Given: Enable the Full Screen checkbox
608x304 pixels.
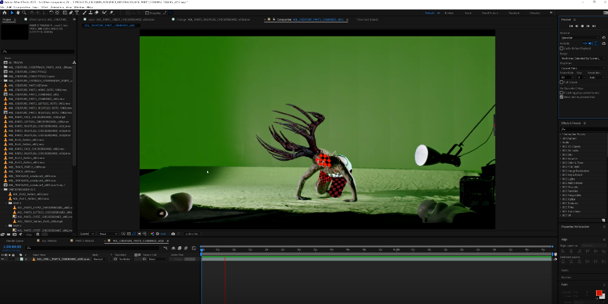Looking at the screenshot, I should [561, 82].
